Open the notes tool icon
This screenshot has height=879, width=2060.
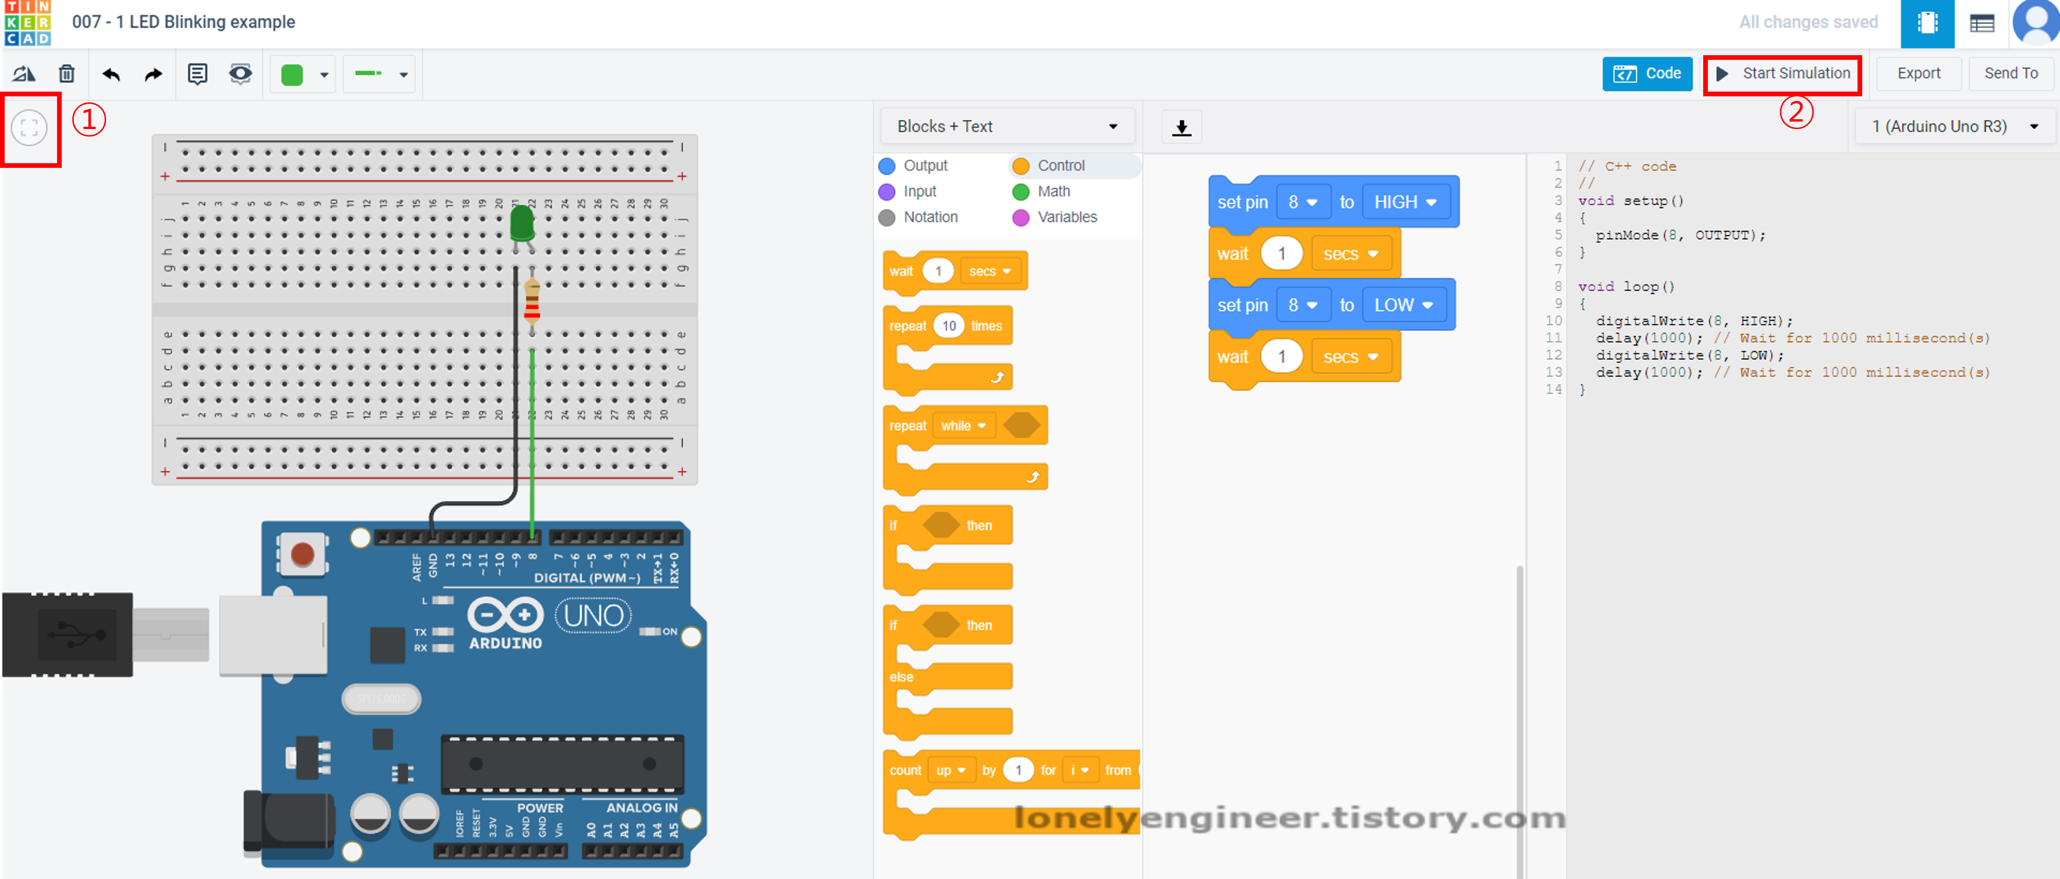coord(197,74)
